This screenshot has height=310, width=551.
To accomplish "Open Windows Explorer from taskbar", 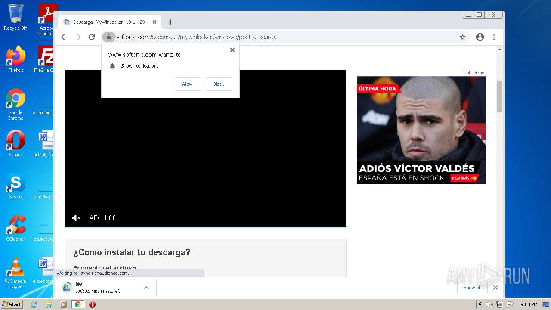I will (49, 304).
